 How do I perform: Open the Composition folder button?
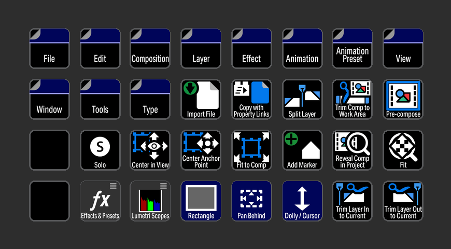(x=150, y=48)
